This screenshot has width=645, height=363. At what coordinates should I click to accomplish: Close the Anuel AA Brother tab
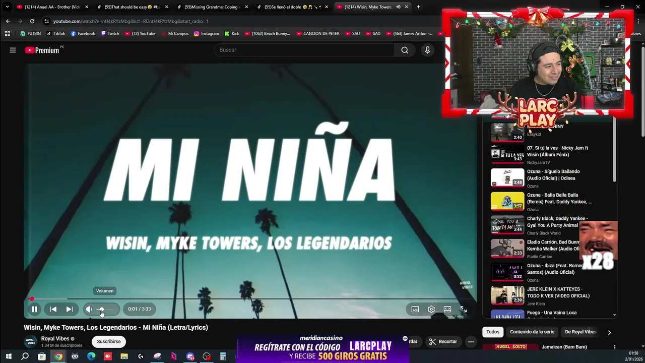pos(87,7)
